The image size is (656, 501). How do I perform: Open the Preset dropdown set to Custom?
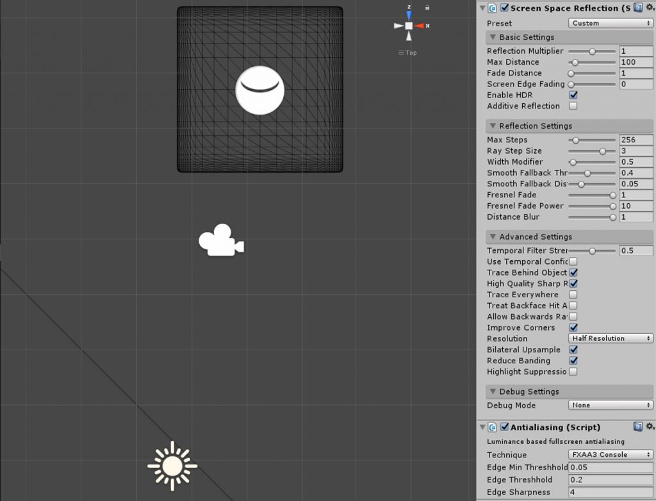pyautogui.click(x=611, y=23)
